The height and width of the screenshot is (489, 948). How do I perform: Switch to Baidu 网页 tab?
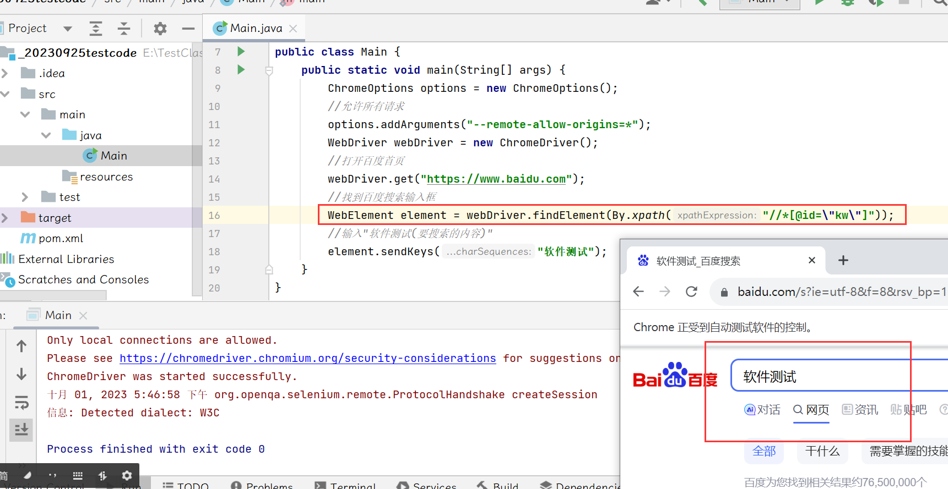(811, 410)
